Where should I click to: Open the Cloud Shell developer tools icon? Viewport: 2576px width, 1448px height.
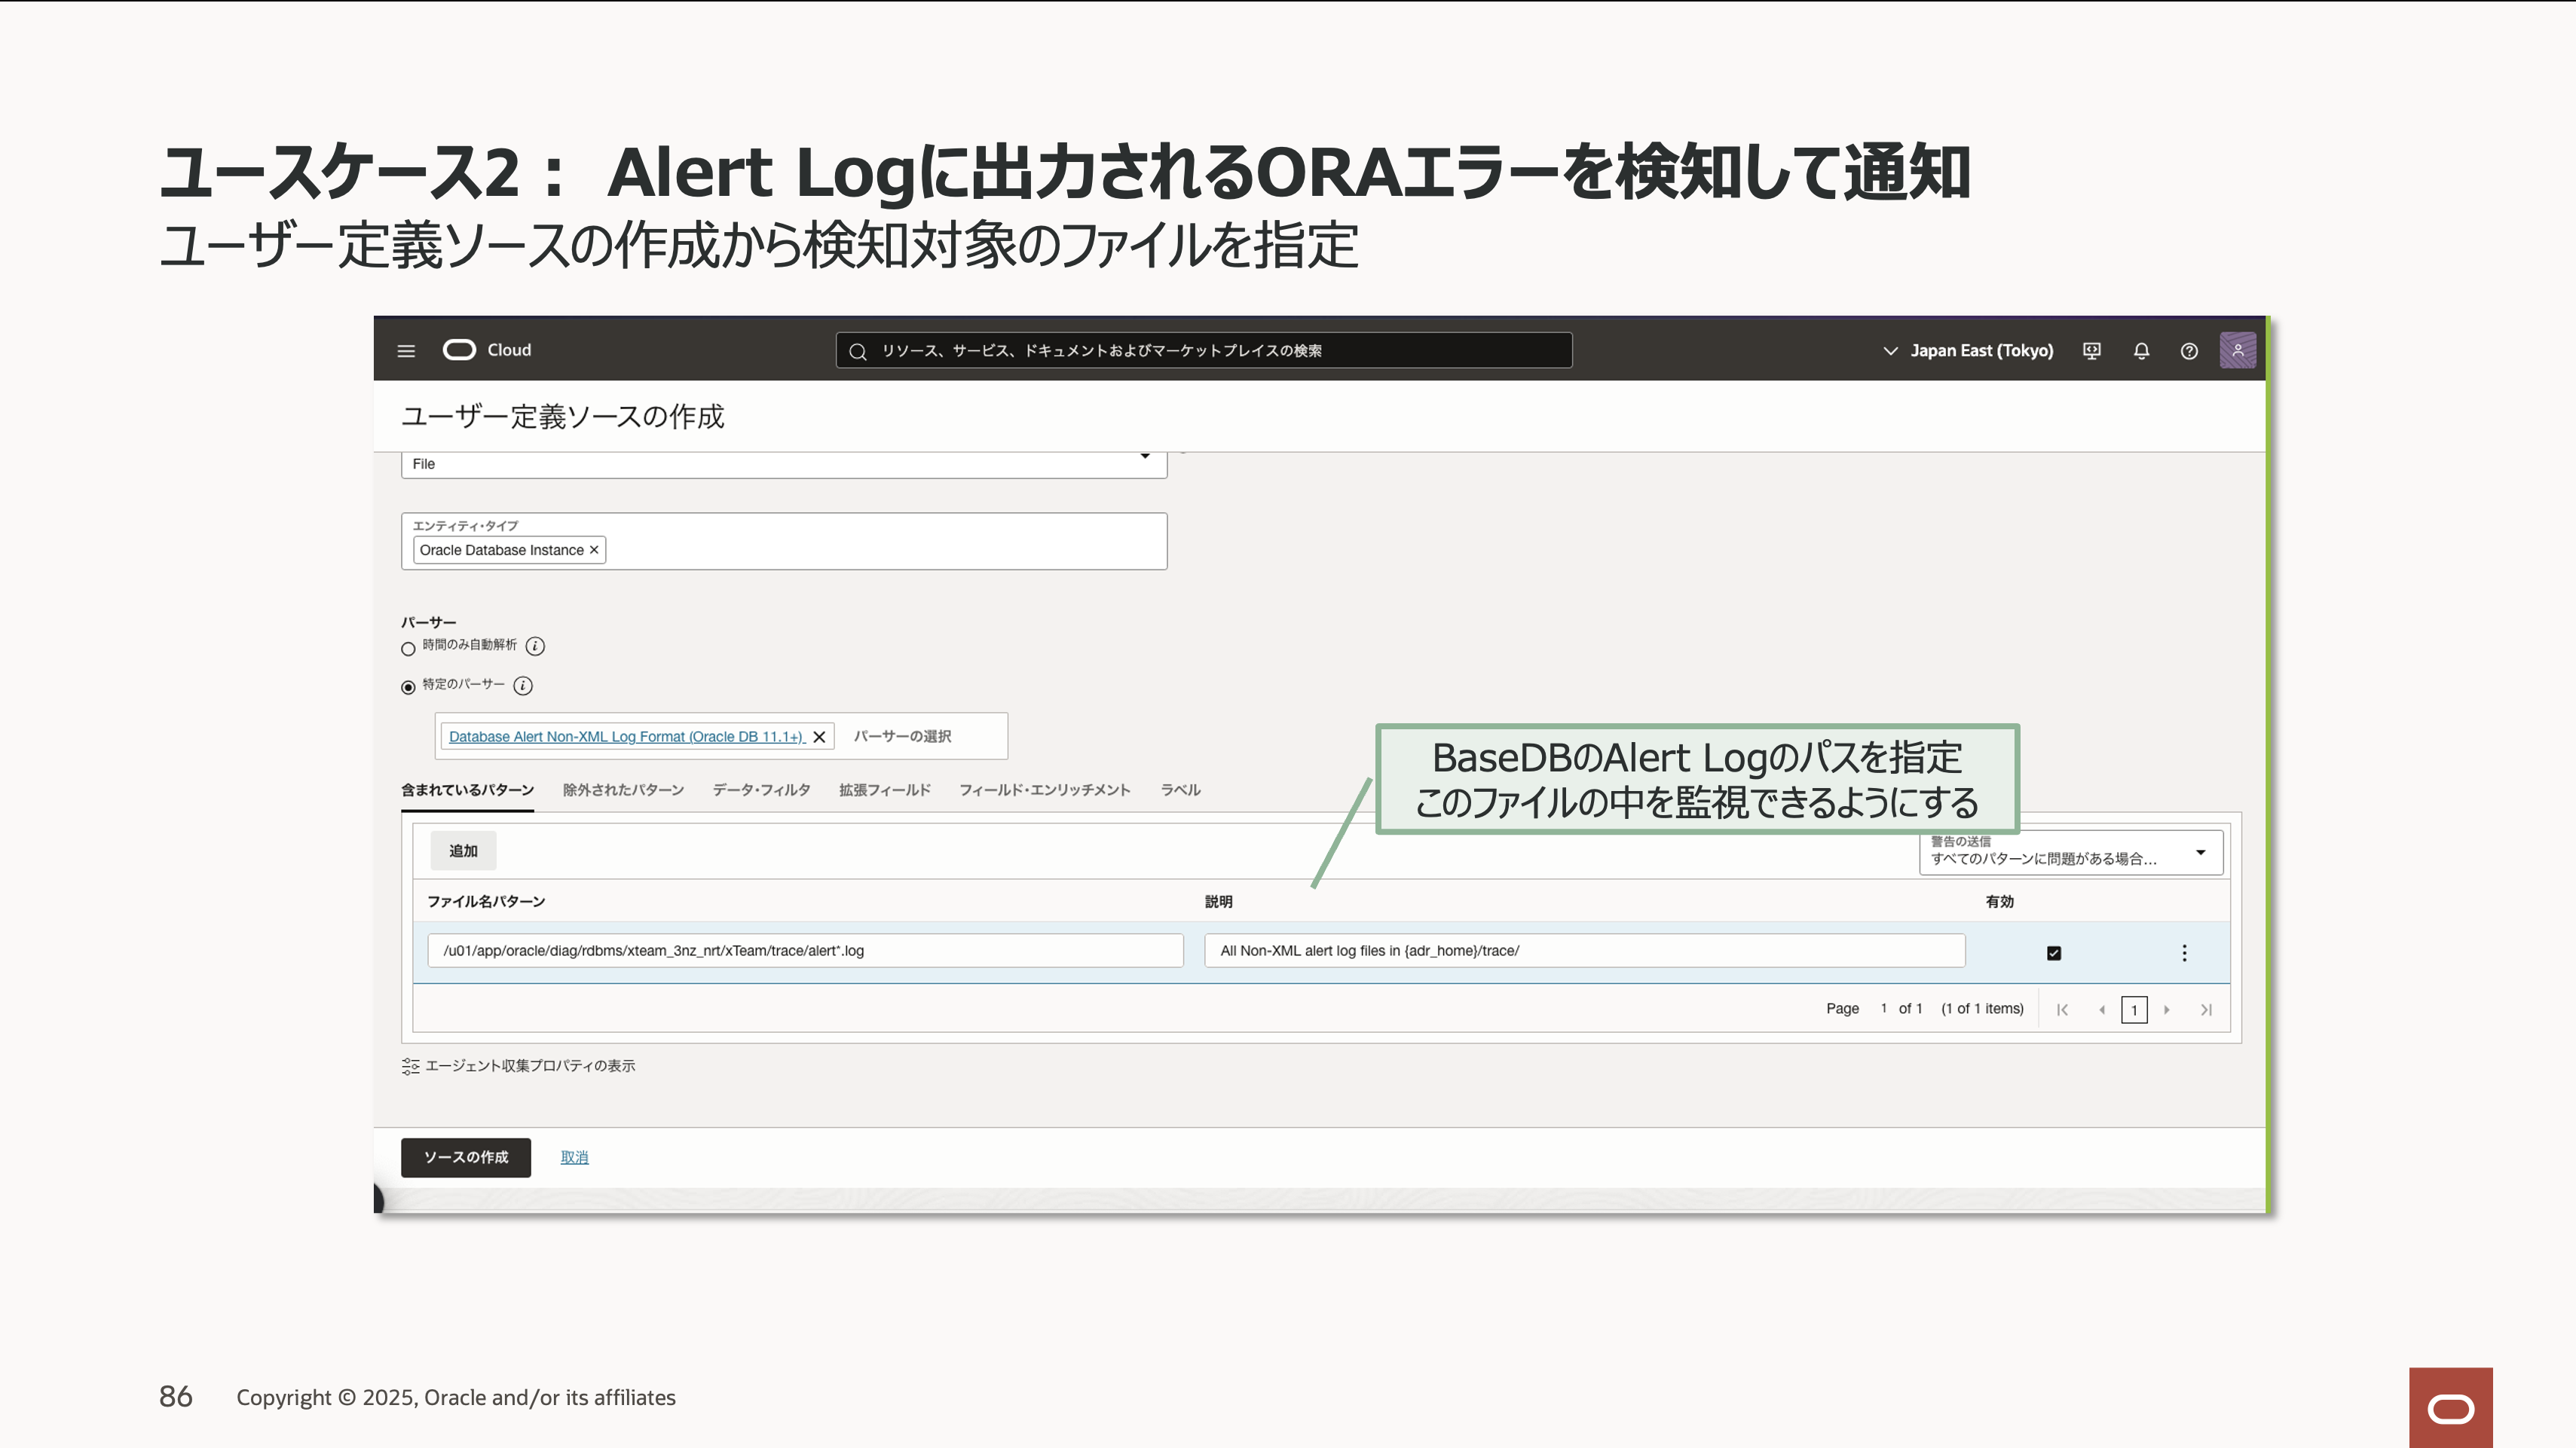click(2091, 351)
